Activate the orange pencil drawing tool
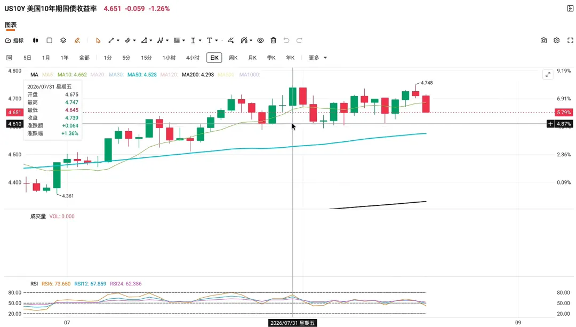 77,41
